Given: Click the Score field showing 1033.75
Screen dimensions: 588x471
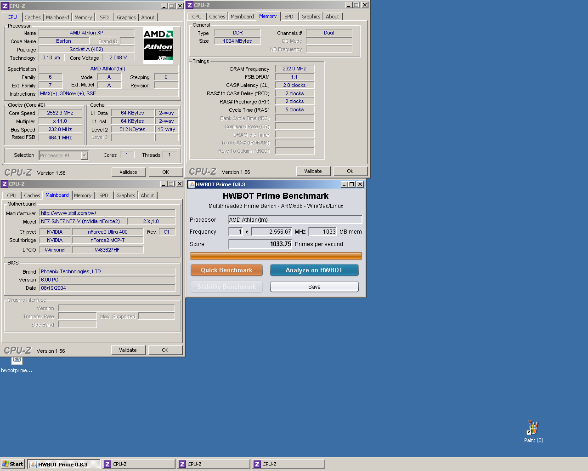Looking at the screenshot, I should (x=260, y=244).
